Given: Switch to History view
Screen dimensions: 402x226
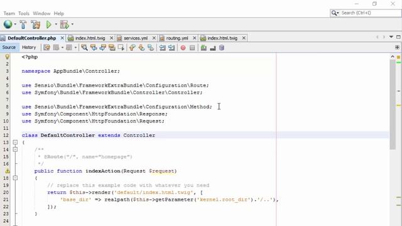Looking at the screenshot, I should (x=29, y=48).
